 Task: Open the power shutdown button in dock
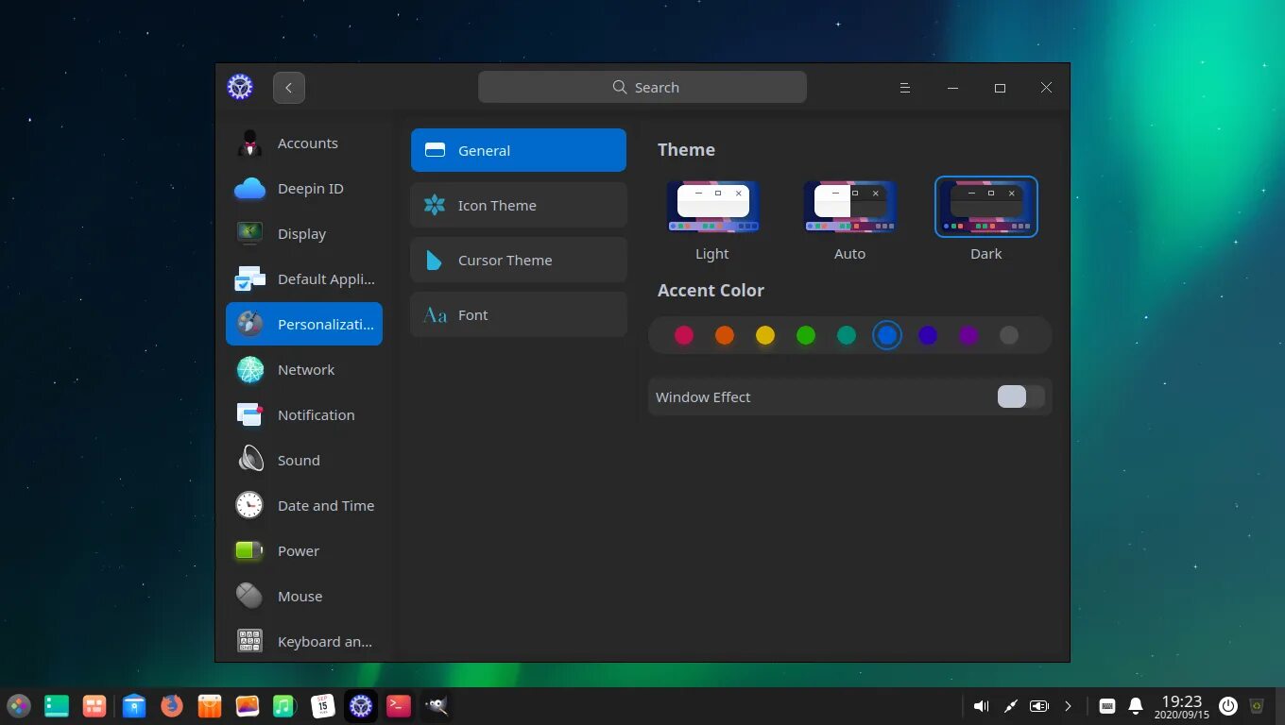tap(1228, 706)
